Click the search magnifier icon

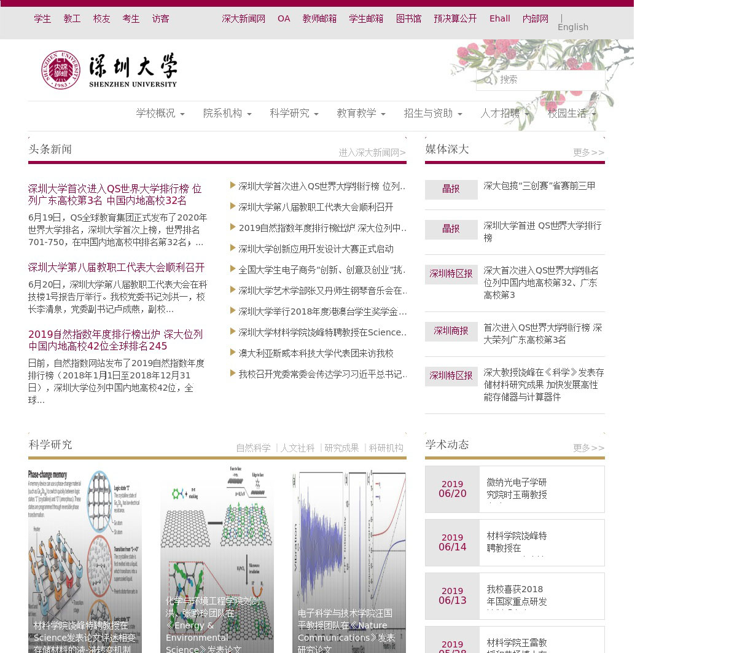tap(488, 80)
